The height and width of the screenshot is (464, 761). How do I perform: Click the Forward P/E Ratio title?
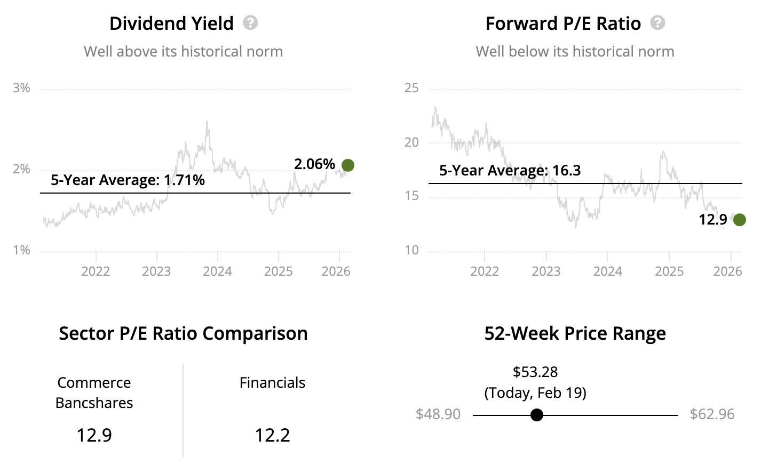563,23
